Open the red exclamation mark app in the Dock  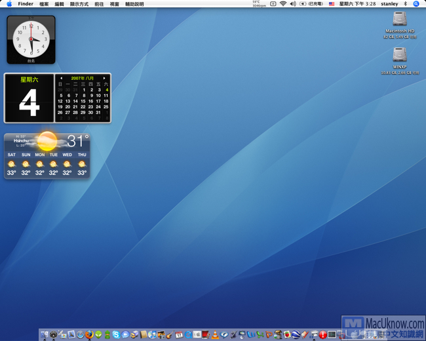pyautogui.click(x=322, y=334)
